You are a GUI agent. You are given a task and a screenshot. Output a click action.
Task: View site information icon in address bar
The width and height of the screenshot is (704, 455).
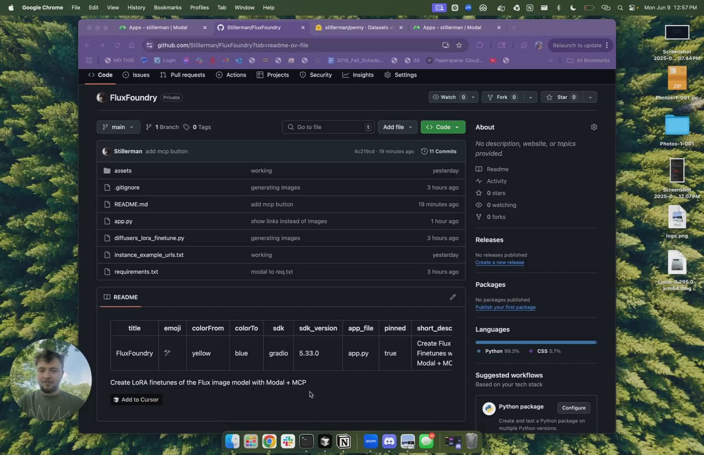pyautogui.click(x=149, y=45)
